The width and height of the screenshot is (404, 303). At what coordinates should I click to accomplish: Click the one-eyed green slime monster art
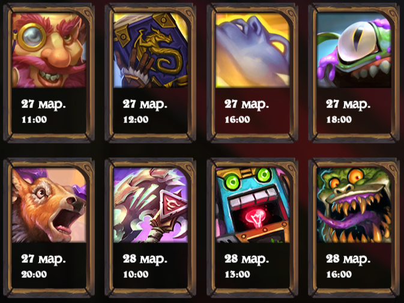tap(354, 50)
